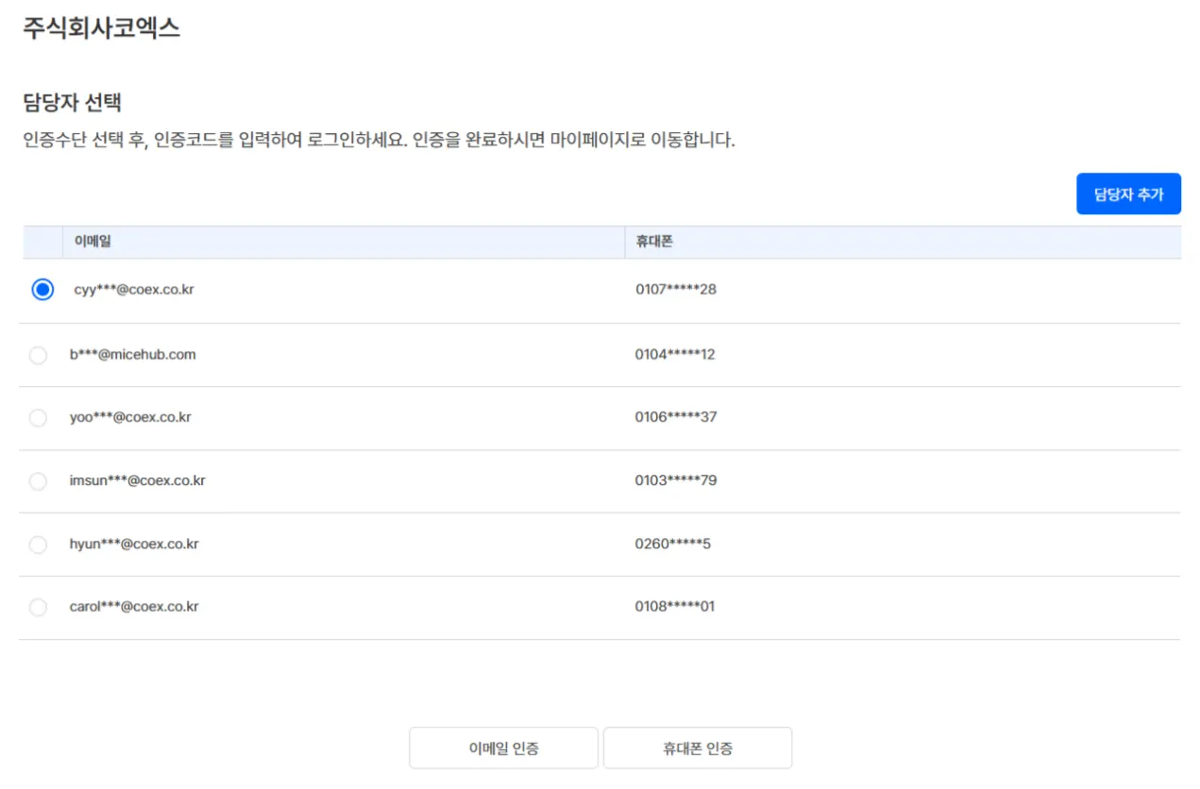The width and height of the screenshot is (1200, 789).
Task: Click phone number 0108*****01
Action: (675, 607)
